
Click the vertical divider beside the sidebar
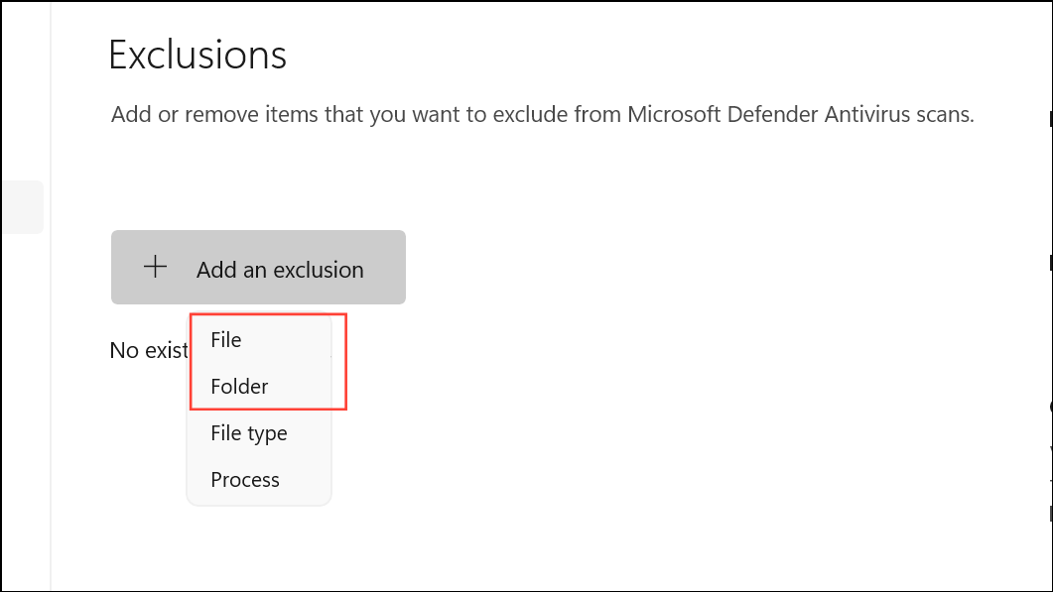coord(51,296)
